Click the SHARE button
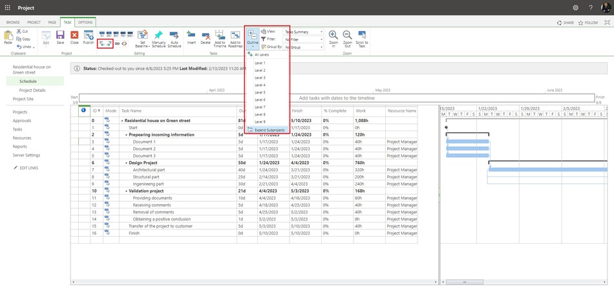Screen dimensions: 614x287 tap(566, 23)
